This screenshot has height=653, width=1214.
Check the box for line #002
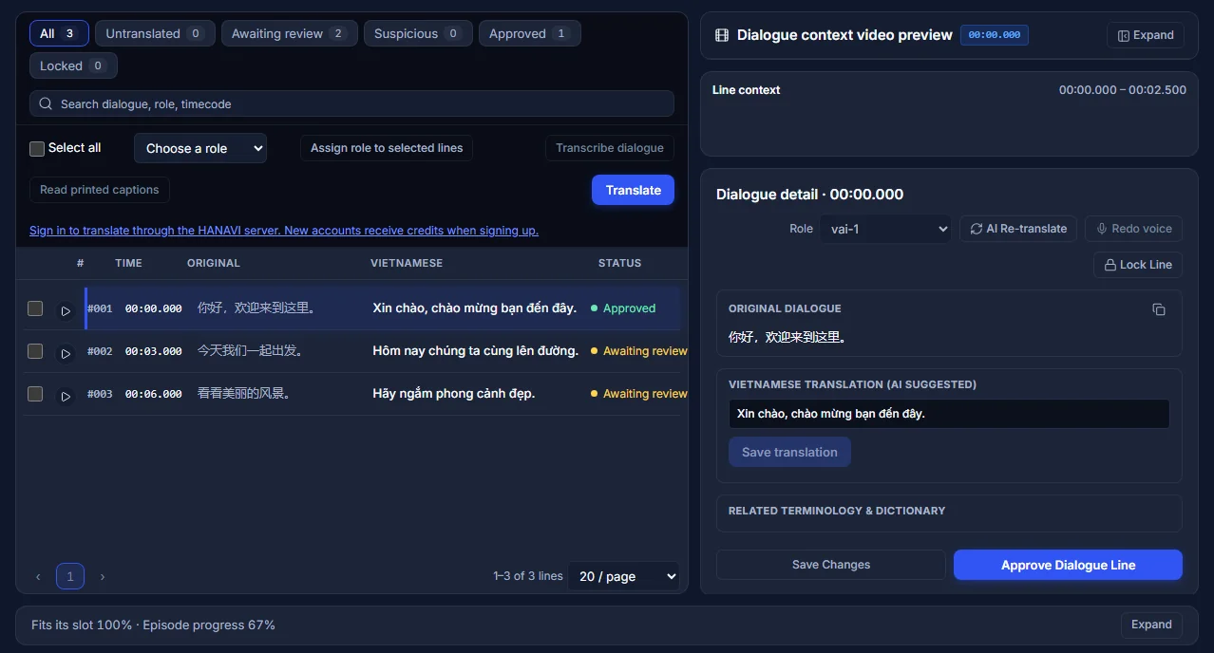click(x=35, y=351)
